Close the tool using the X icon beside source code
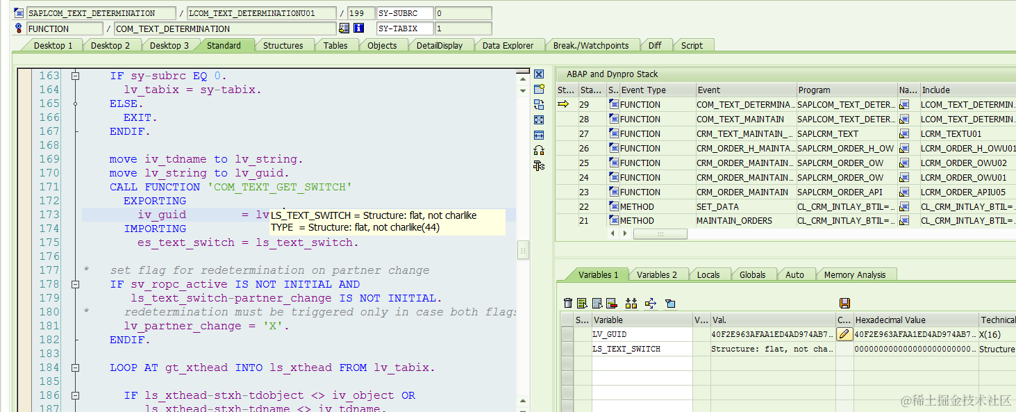1016x412 pixels. [x=539, y=74]
